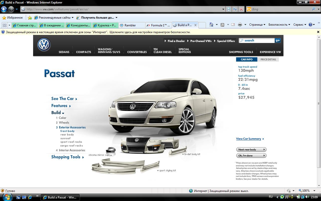
Task: Expand the See The Car section
Action: (64, 99)
